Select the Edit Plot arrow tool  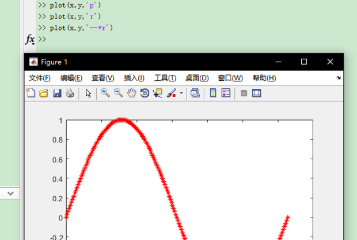pos(88,93)
